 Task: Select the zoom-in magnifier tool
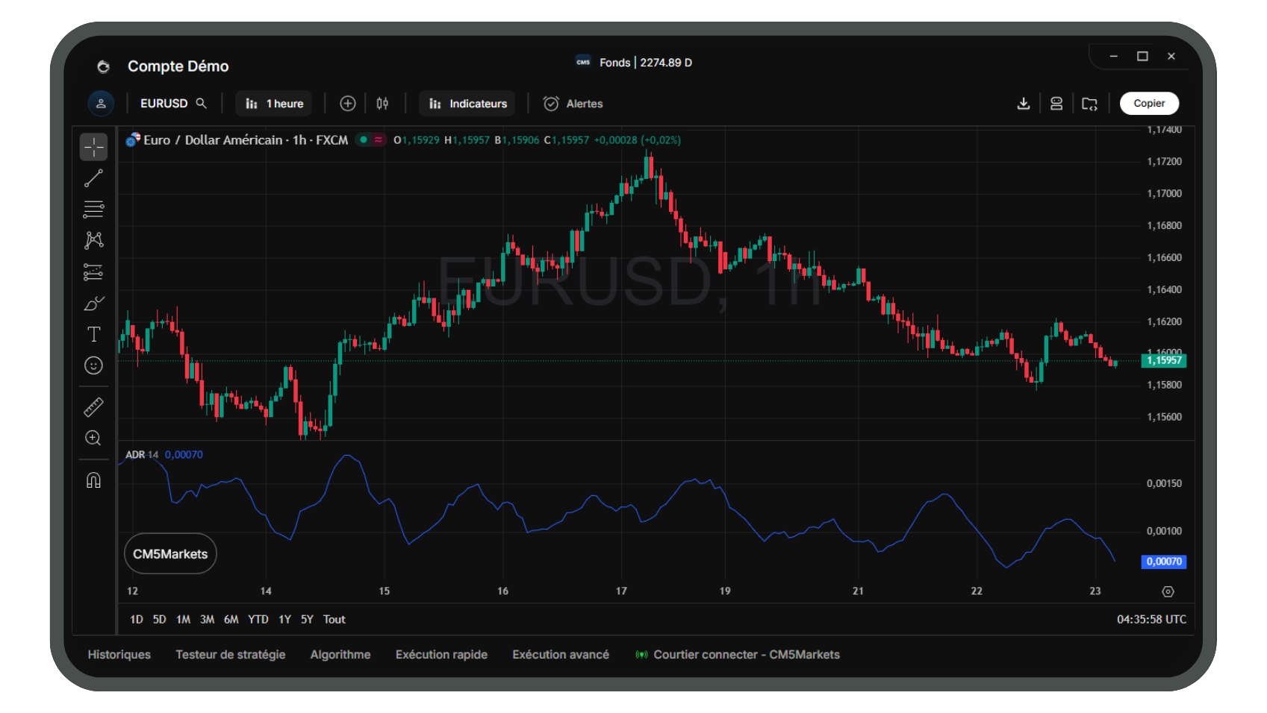tap(93, 438)
